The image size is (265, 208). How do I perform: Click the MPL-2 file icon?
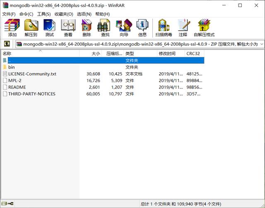click(x=5, y=81)
